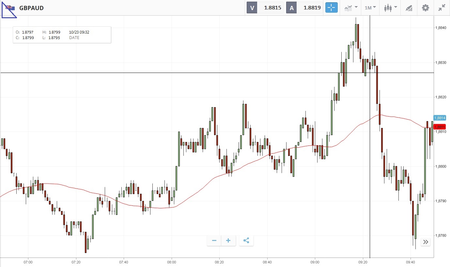
Task: Zoom out chart with minus button
Action: tap(214, 241)
